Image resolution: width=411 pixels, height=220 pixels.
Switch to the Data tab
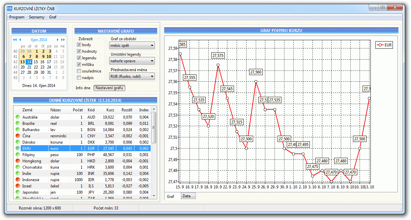(186, 196)
